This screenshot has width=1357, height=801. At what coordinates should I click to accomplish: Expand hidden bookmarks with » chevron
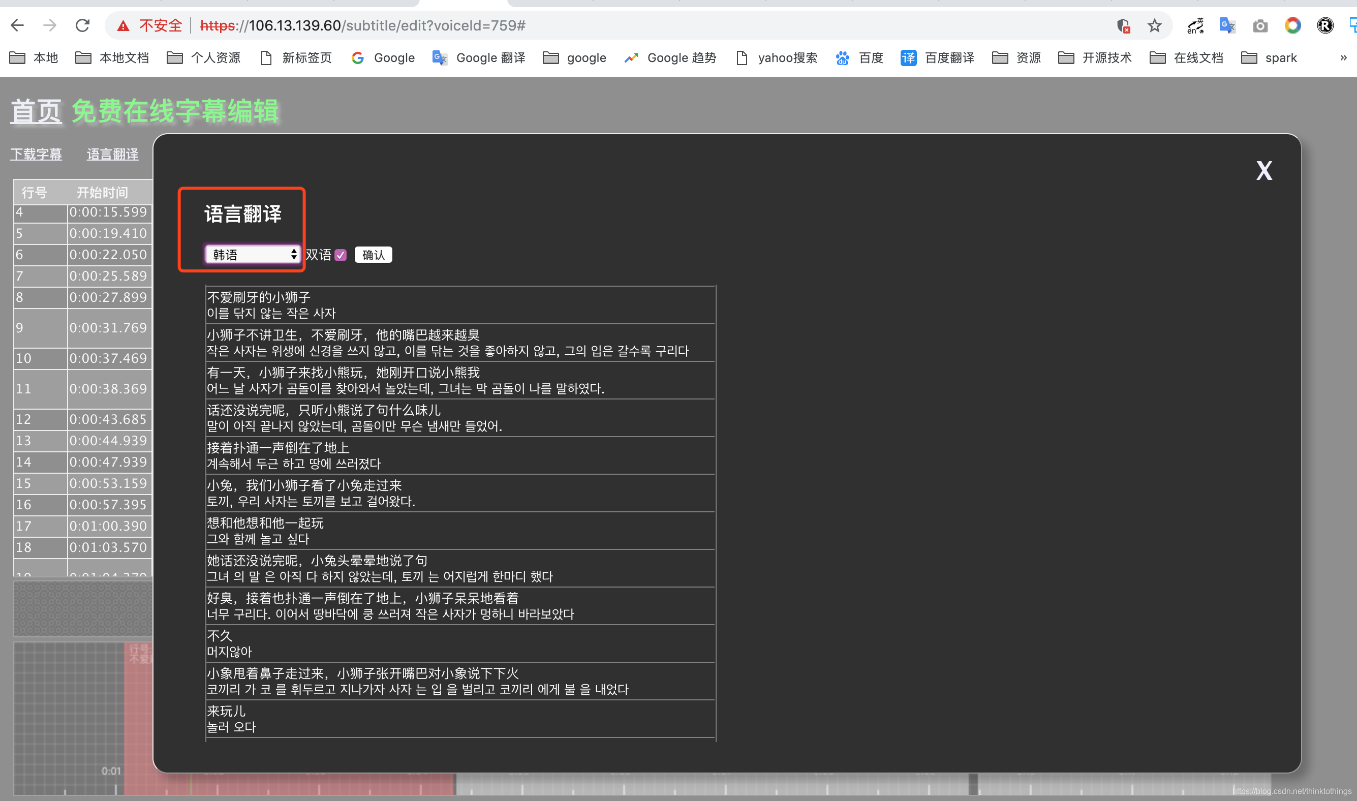1343,58
